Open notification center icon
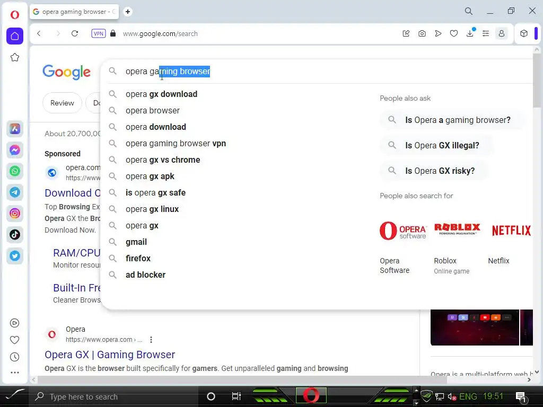 pyautogui.click(x=520, y=396)
